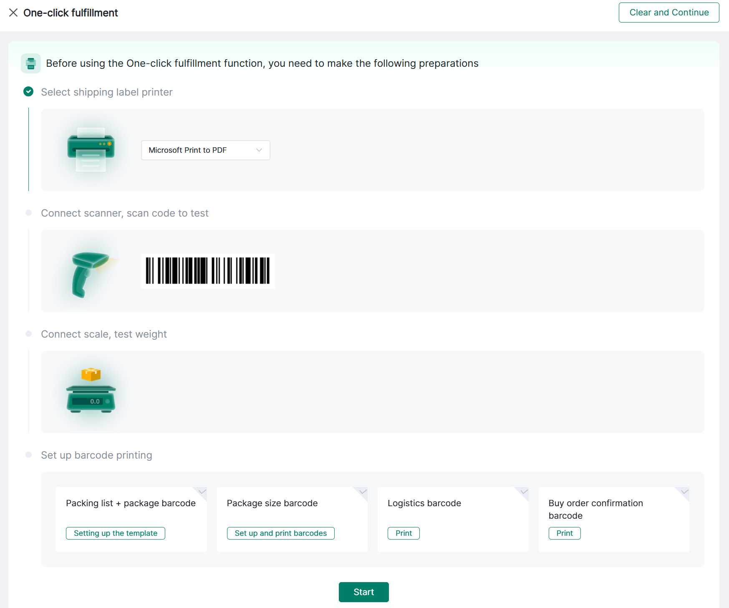Expand the corner chevron on Package size barcode card
729x608 pixels.
pyautogui.click(x=362, y=492)
